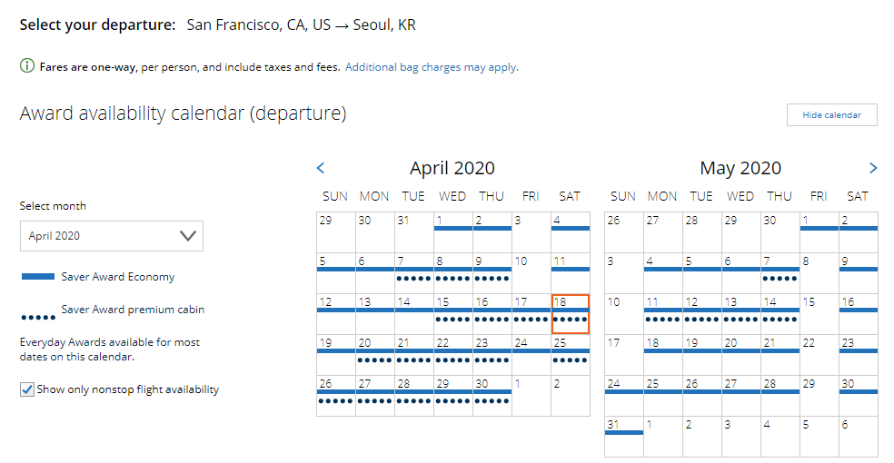Select April 12 Sunday date
894x463 pixels.
point(336,314)
